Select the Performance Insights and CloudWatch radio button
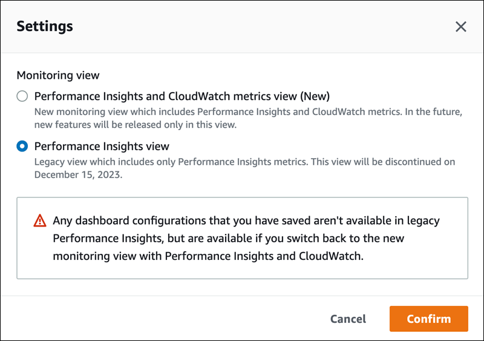The height and width of the screenshot is (341, 484). (22, 96)
